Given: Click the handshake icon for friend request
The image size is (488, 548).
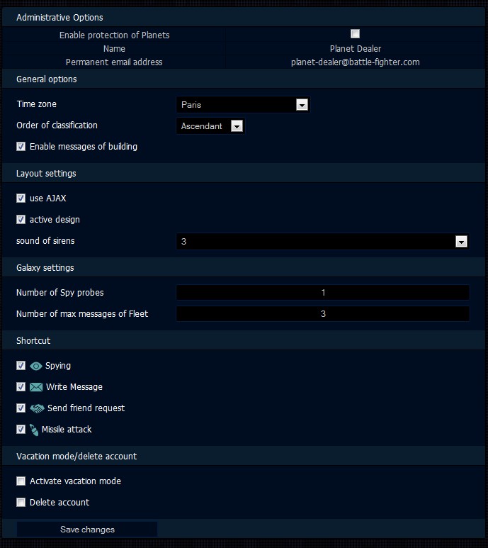Looking at the screenshot, I should 38,408.
